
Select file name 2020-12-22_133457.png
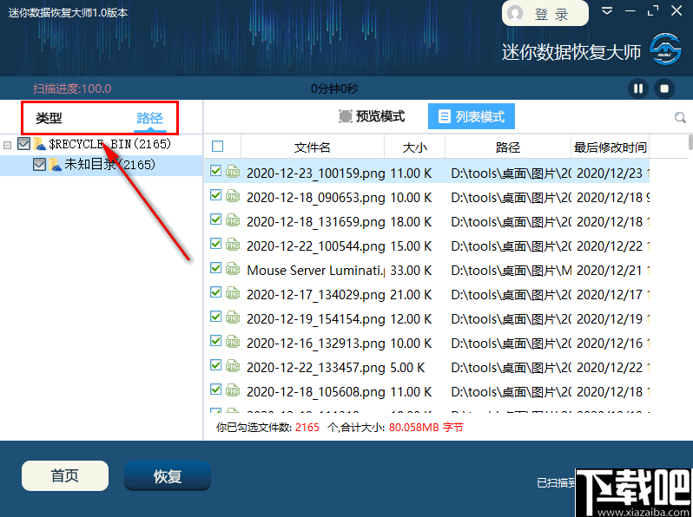(x=315, y=367)
